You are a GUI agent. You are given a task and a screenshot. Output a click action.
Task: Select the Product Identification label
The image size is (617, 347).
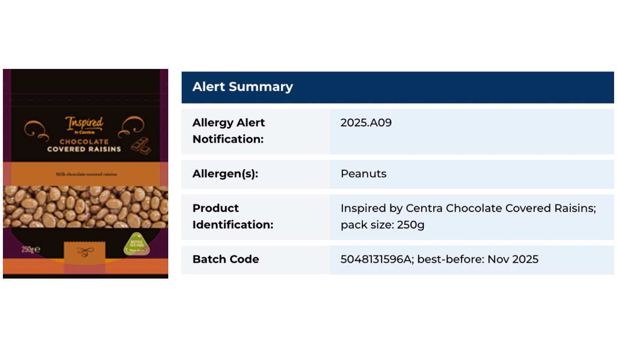(233, 216)
